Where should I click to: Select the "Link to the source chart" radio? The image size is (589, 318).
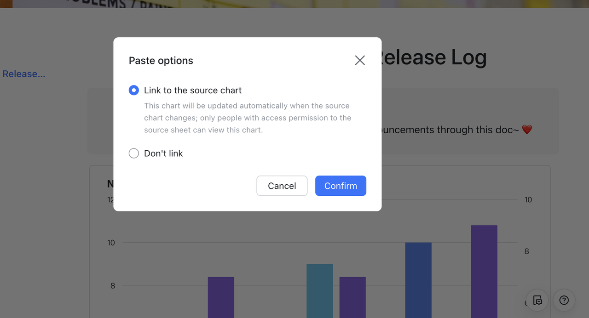[x=134, y=91]
